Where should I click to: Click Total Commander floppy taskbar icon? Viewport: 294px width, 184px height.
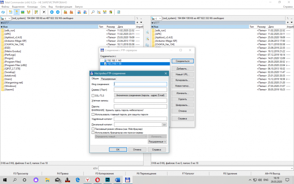pos(128,180)
